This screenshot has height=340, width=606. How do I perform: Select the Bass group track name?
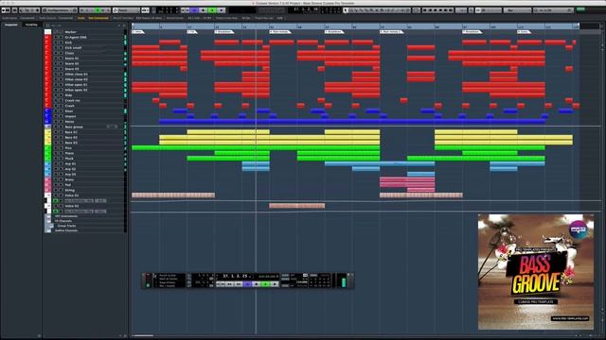click(74, 127)
